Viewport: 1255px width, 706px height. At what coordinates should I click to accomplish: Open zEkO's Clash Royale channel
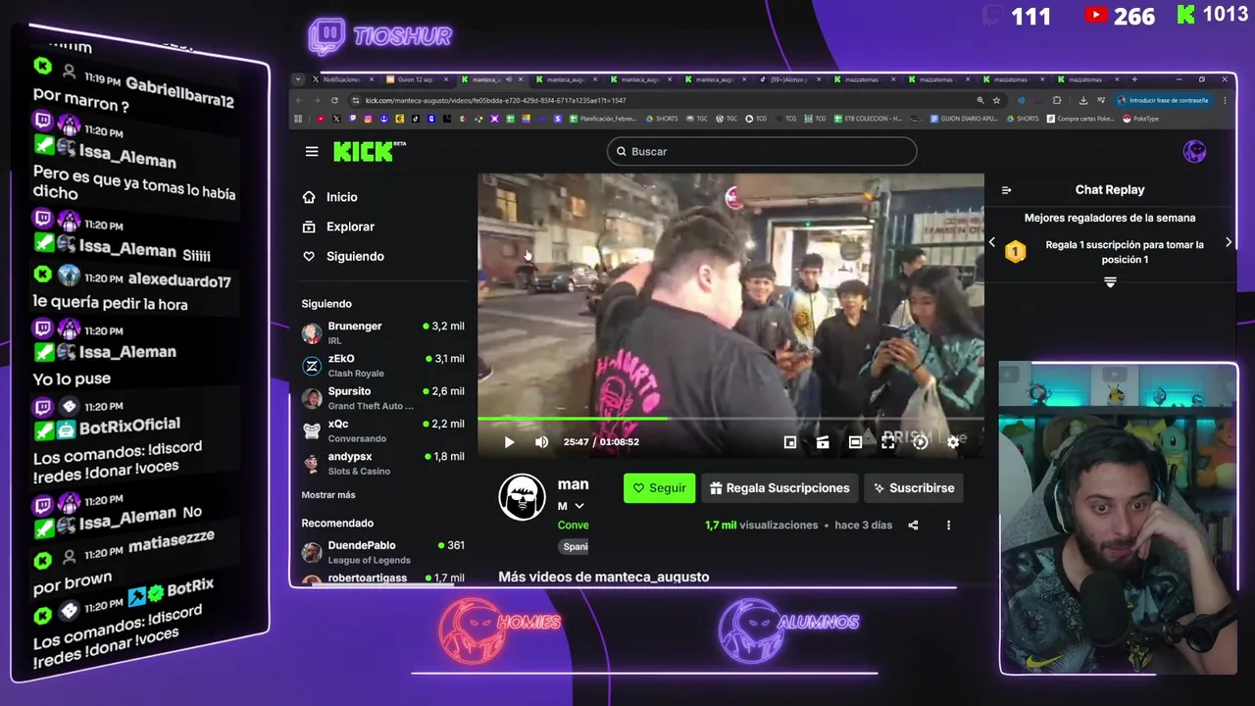coord(383,366)
